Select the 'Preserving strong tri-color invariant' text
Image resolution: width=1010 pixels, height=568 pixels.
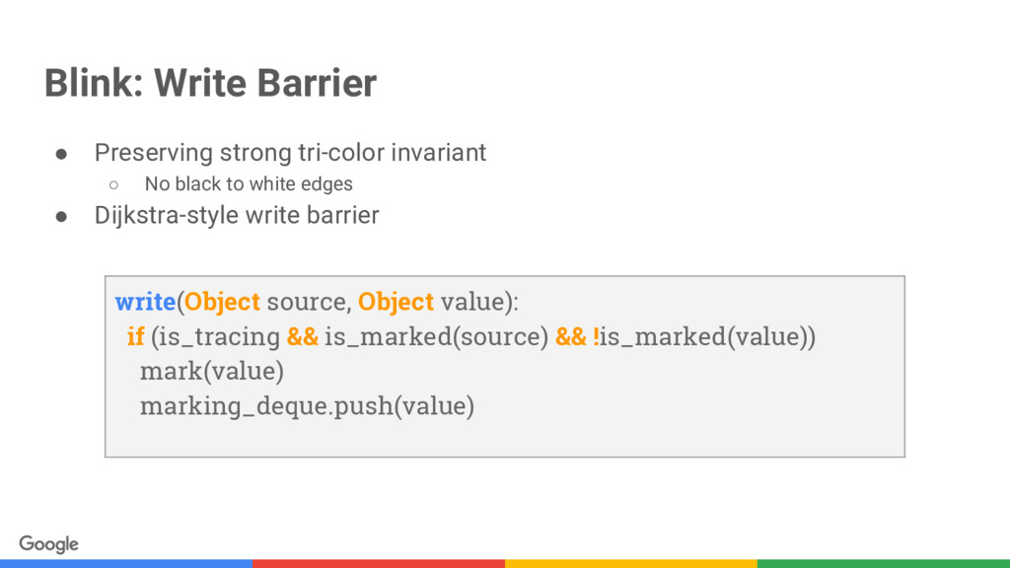(290, 153)
